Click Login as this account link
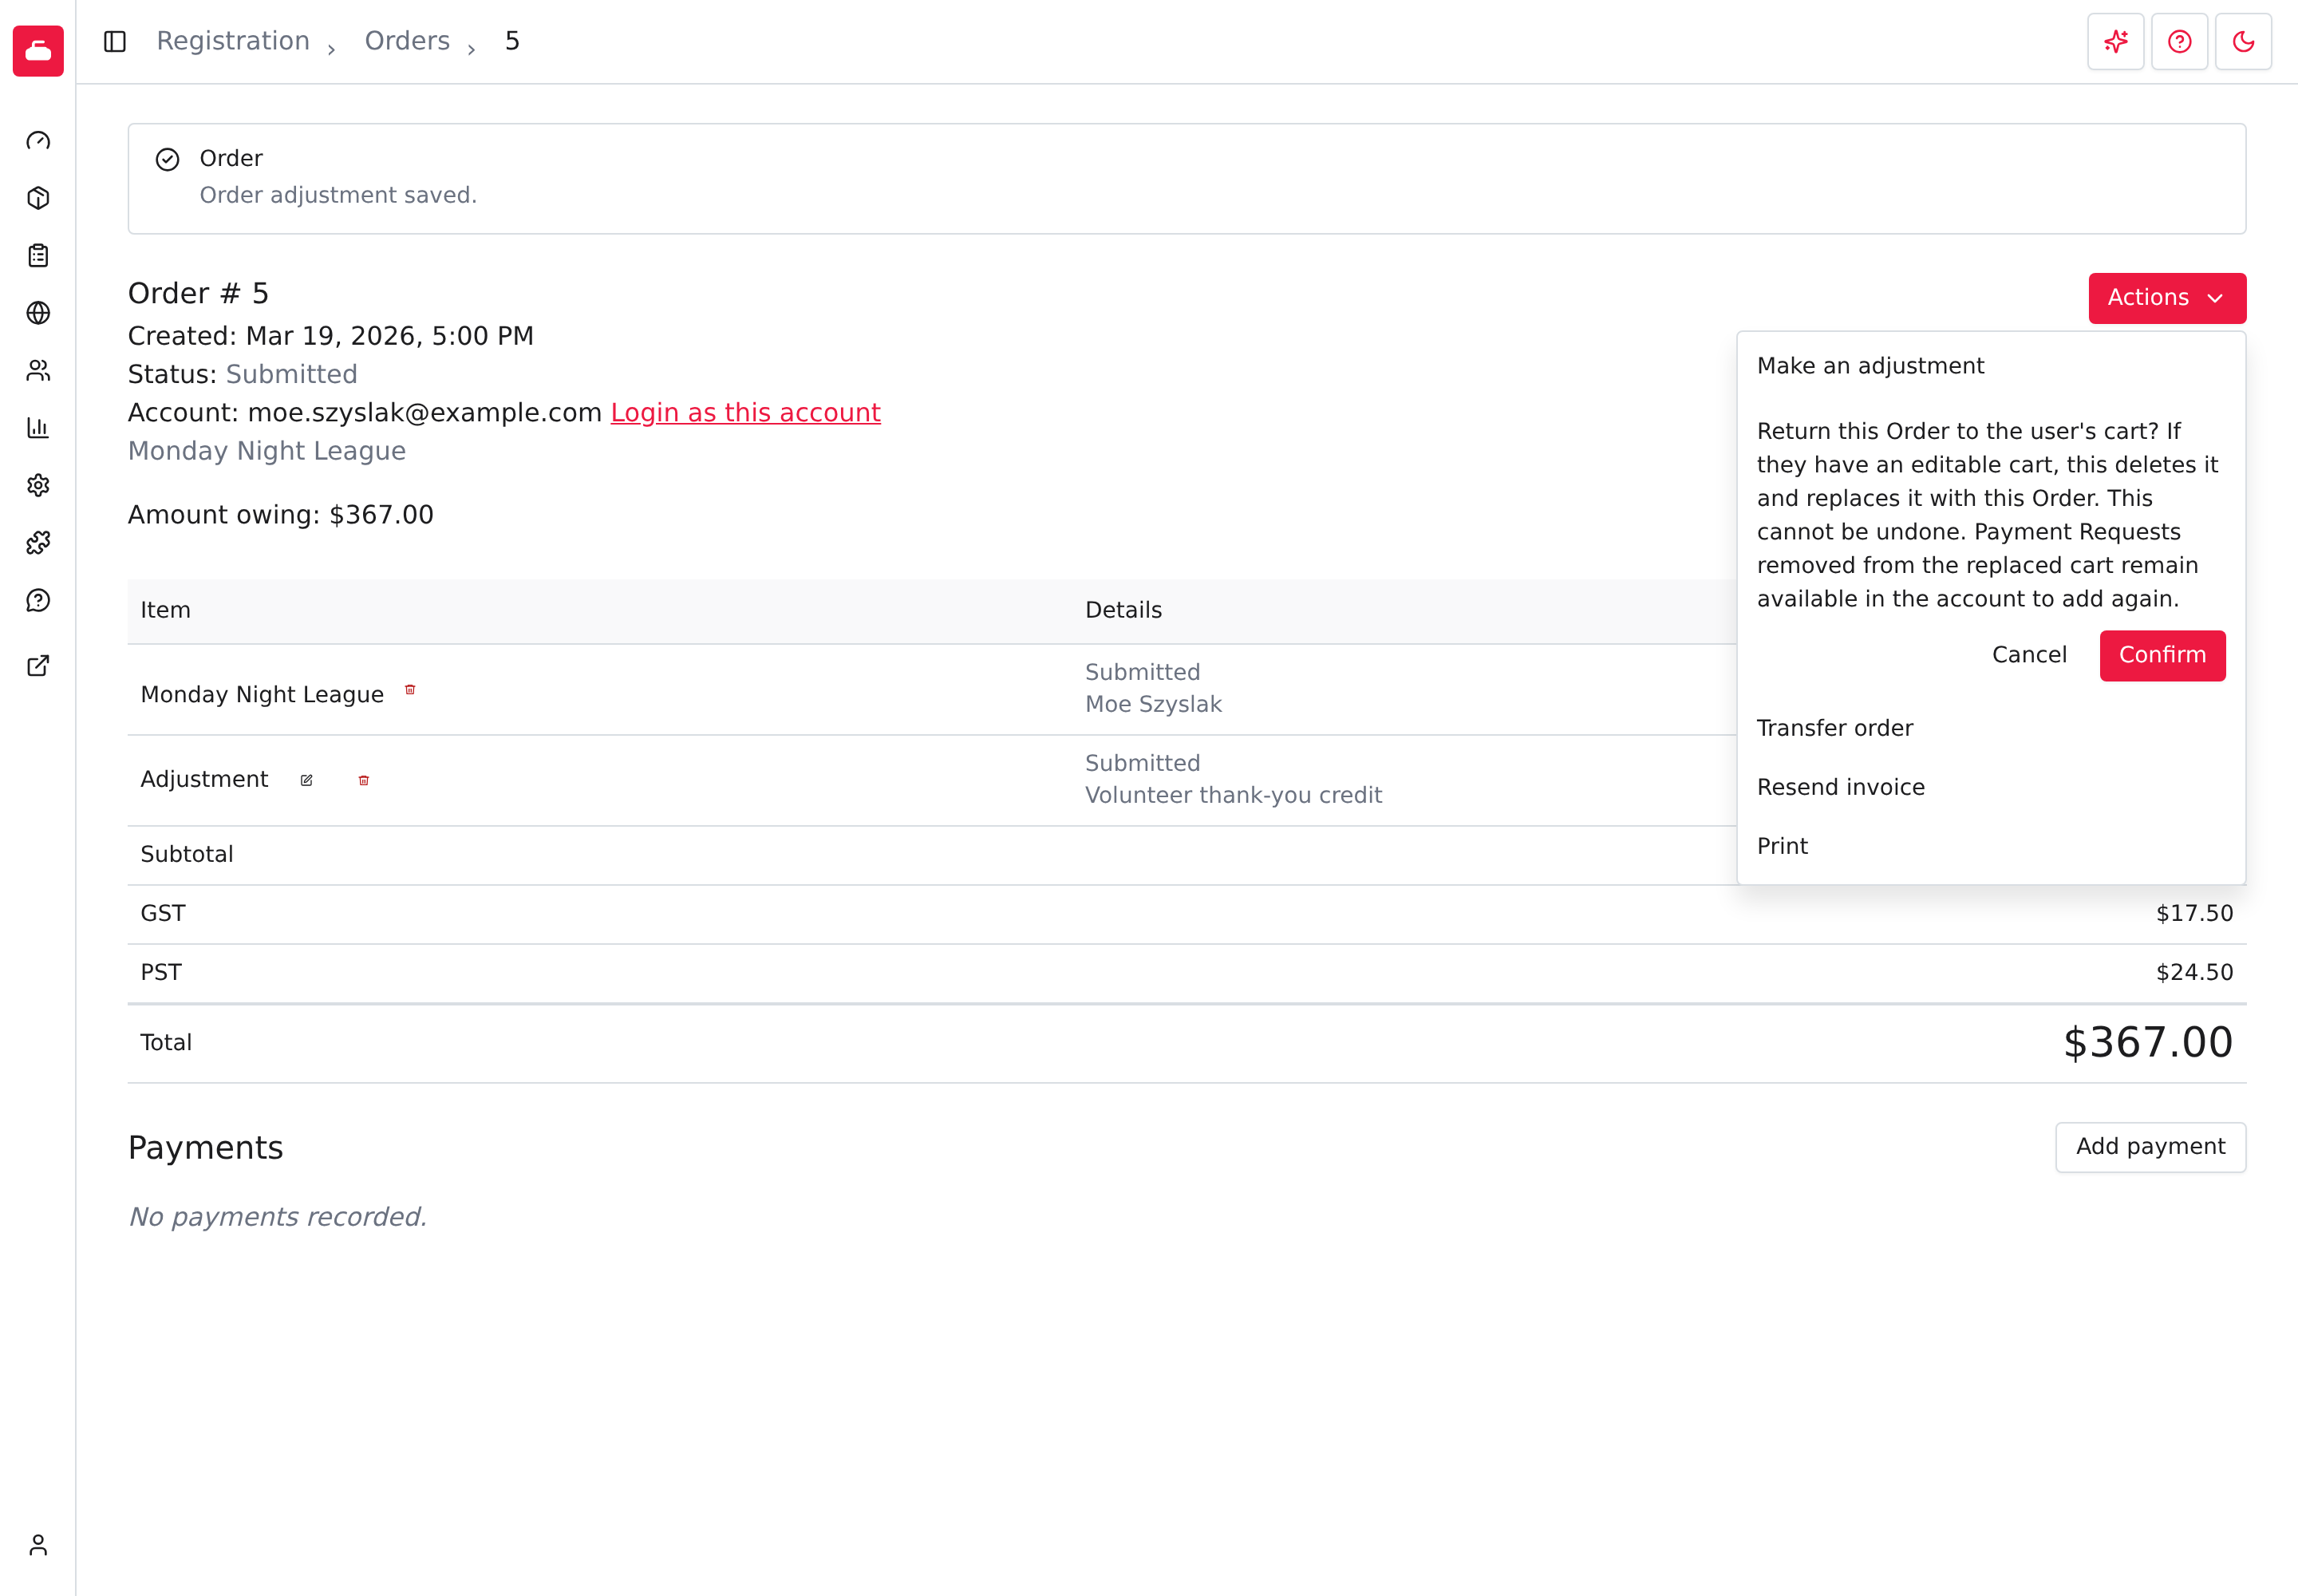The width and height of the screenshot is (2298, 1596). [745, 413]
